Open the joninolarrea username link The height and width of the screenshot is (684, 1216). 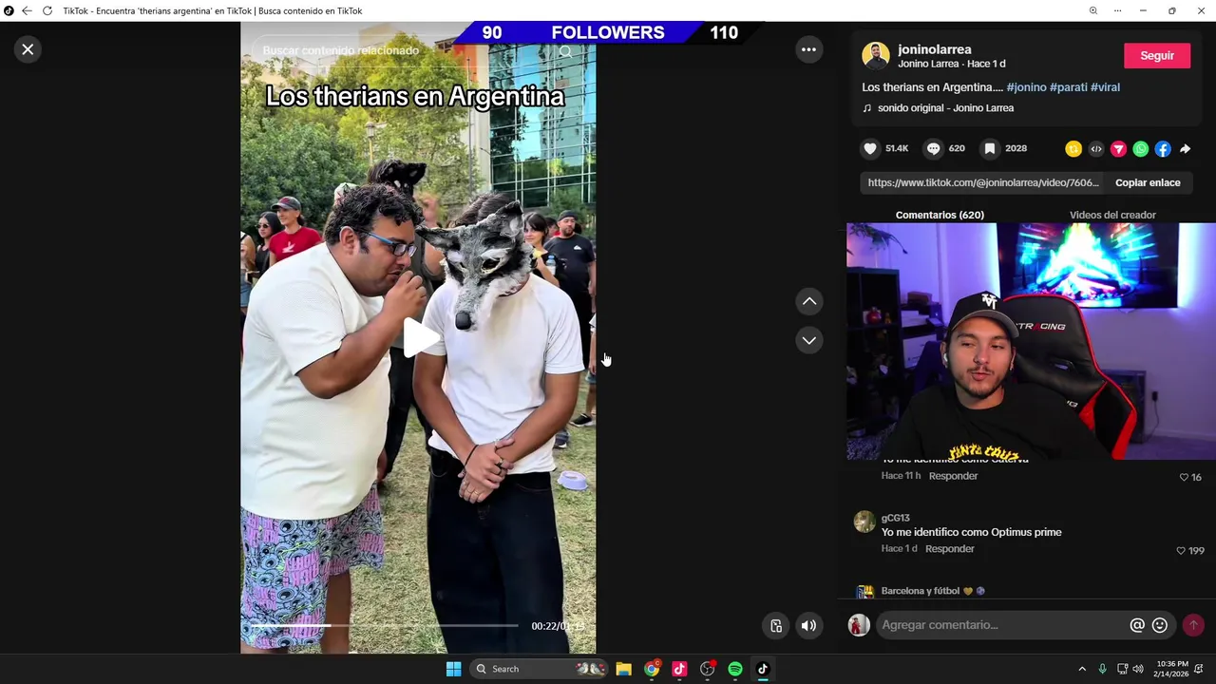coord(935,49)
